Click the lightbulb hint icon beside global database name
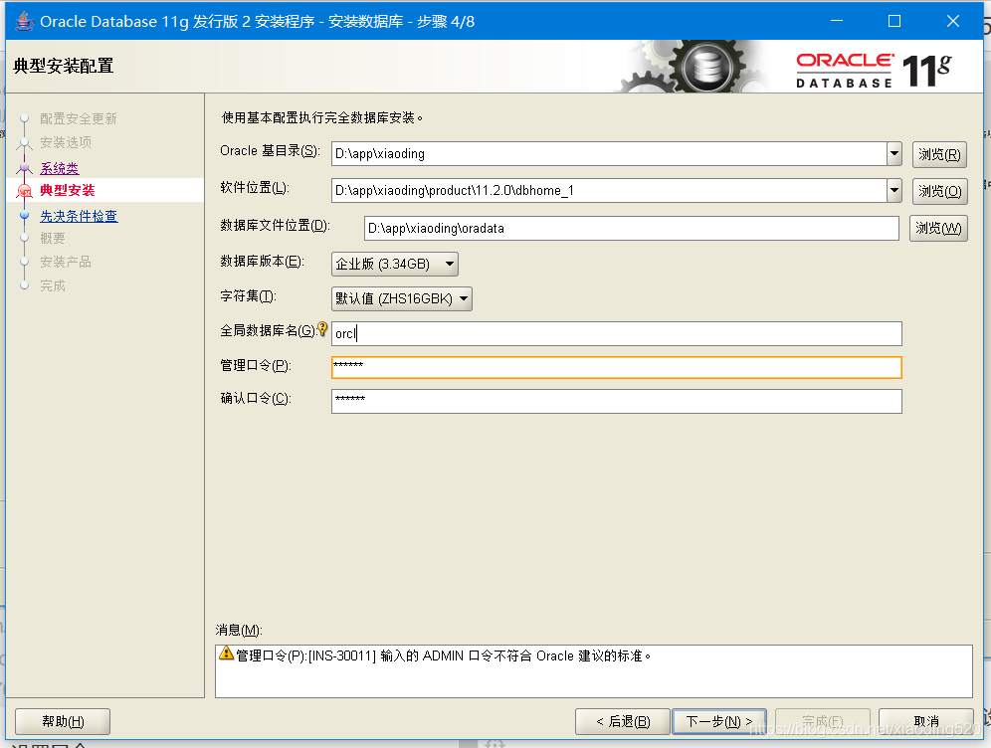991x748 pixels. [322, 328]
